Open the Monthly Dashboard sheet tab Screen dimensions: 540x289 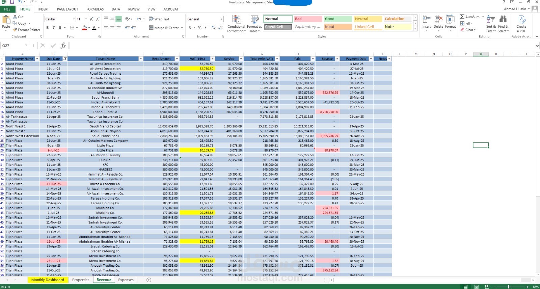pos(48,280)
